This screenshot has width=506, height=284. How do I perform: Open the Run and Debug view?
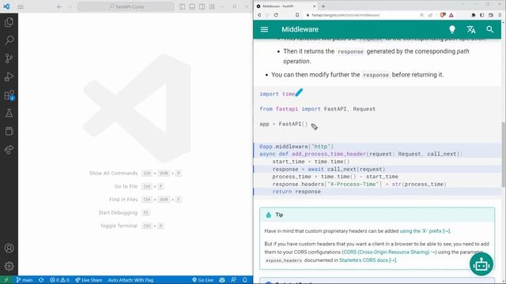[9, 77]
